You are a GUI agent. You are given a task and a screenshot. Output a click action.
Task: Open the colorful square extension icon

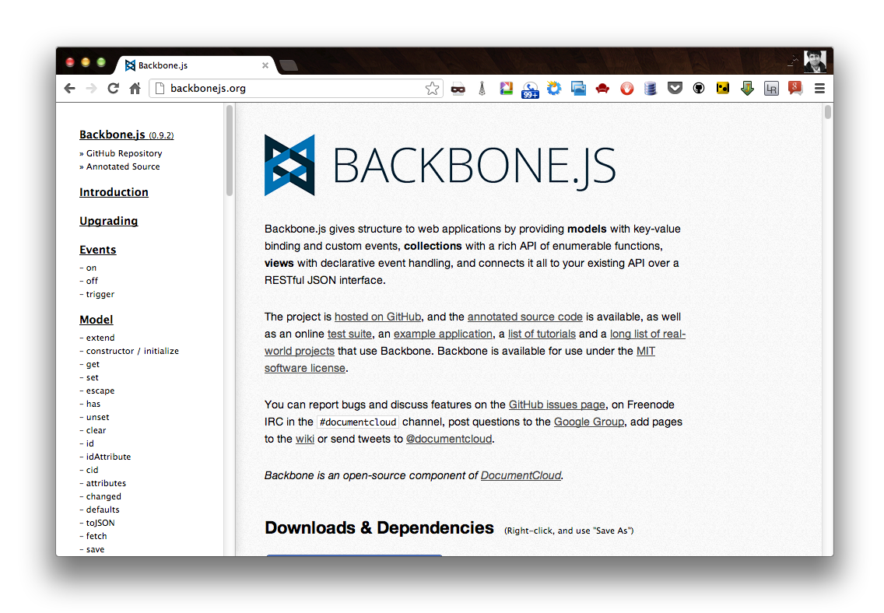pos(507,89)
